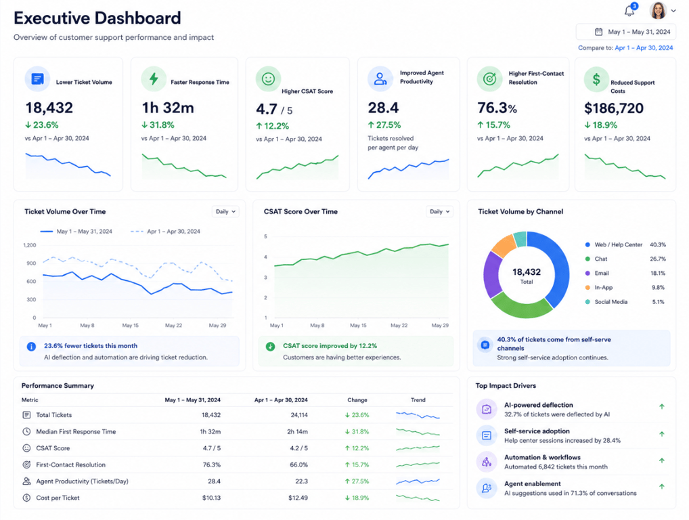689x520 pixels.
Task: Click the Faster Response Time lightning icon
Action: [154, 79]
